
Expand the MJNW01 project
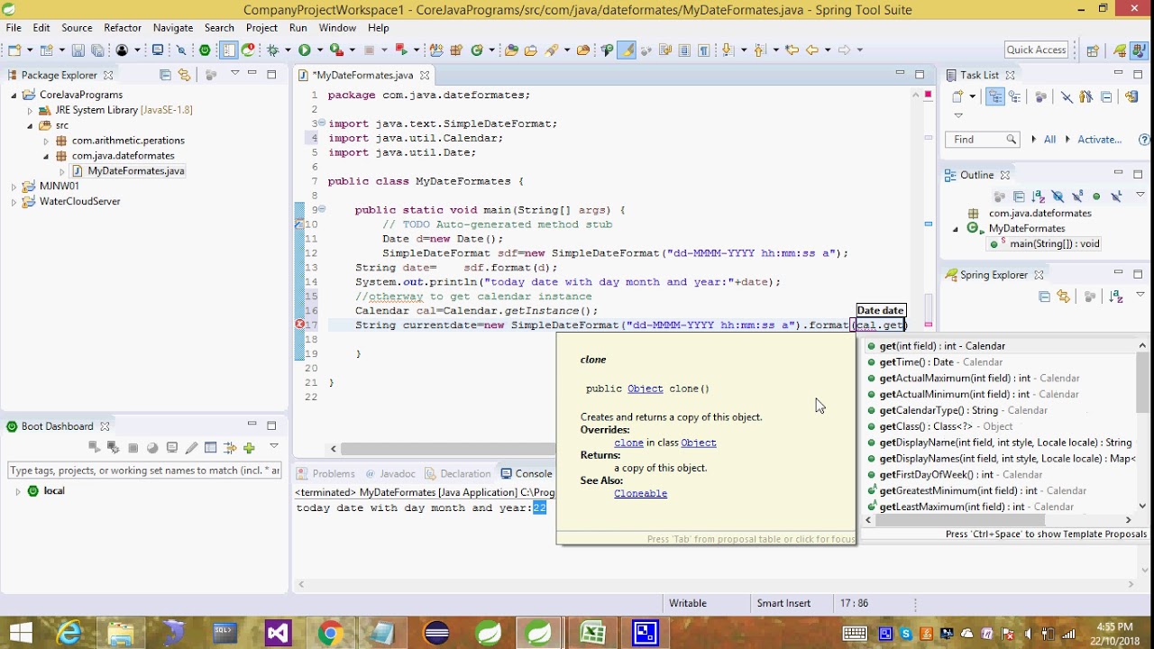coord(14,187)
